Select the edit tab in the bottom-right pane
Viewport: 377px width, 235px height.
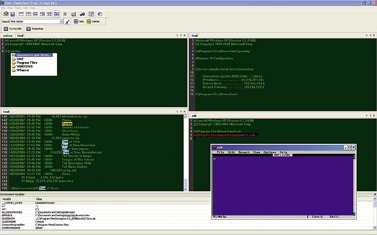194,116
